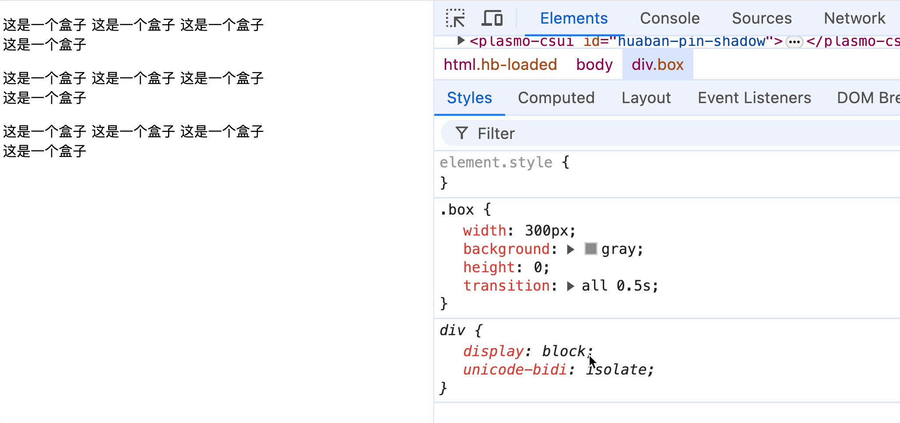Open the gray color swatch picker
The height and width of the screenshot is (423, 900).
click(591, 249)
